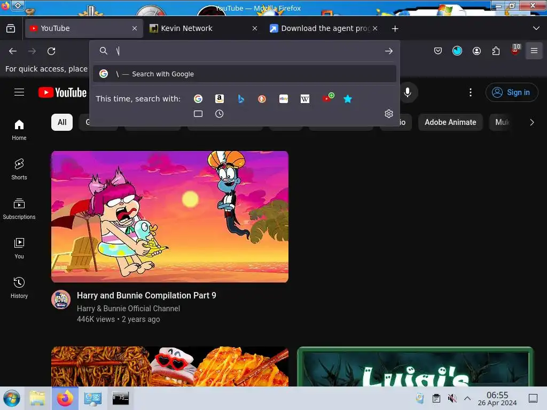Click inside the address bar field
547x410 pixels.
(x=244, y=51)
